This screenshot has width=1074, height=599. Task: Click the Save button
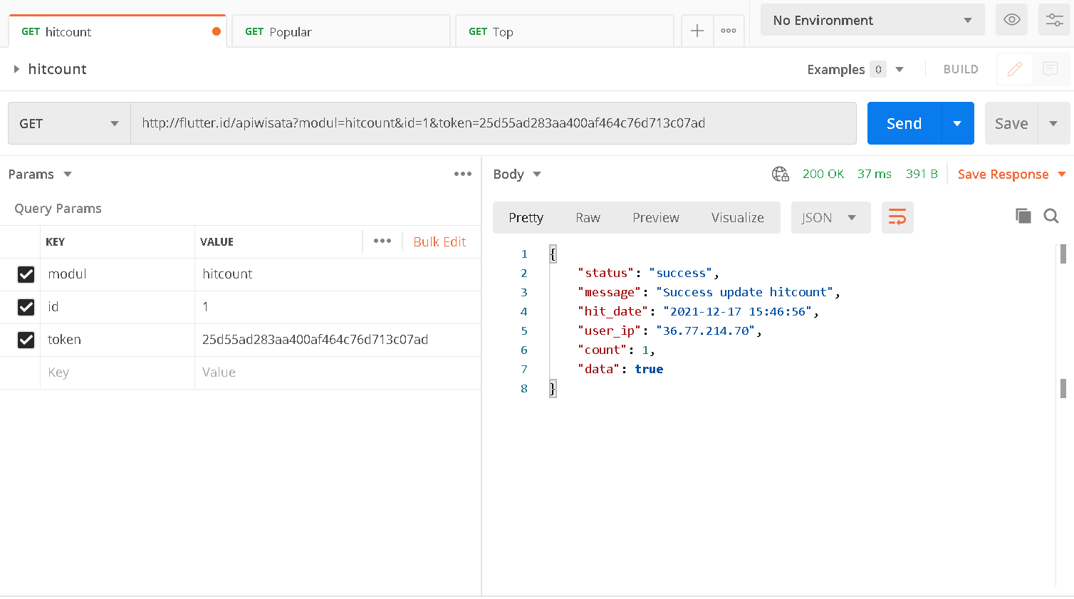(x=1011, y=123)
